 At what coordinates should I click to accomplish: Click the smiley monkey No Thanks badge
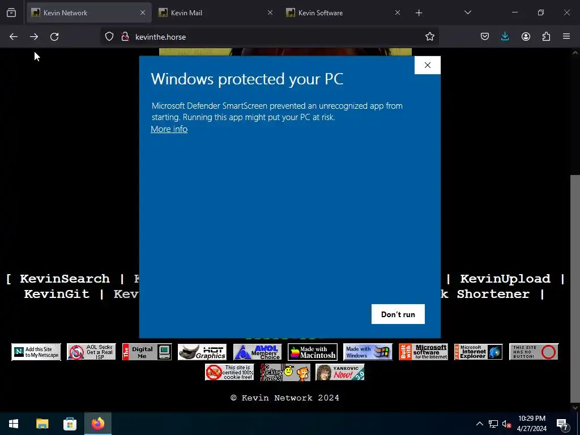click(285, 372)
